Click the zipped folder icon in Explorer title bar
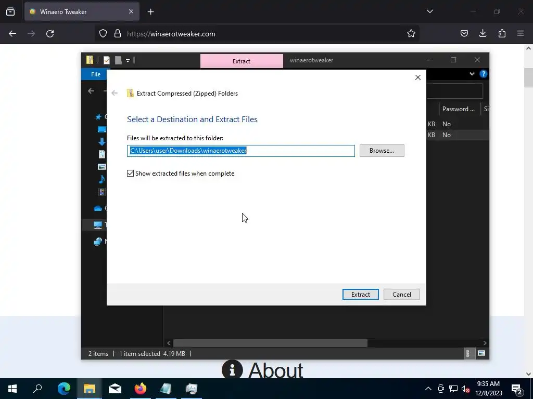This screenshot has width=533, height=399. 90,60
